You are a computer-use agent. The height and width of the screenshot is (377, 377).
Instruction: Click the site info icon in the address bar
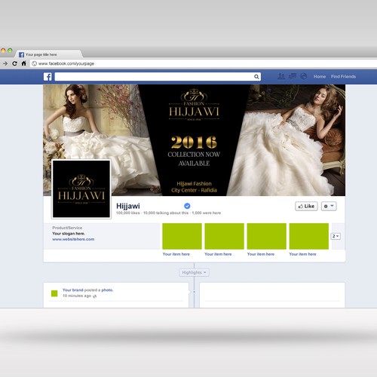(34, 63)
